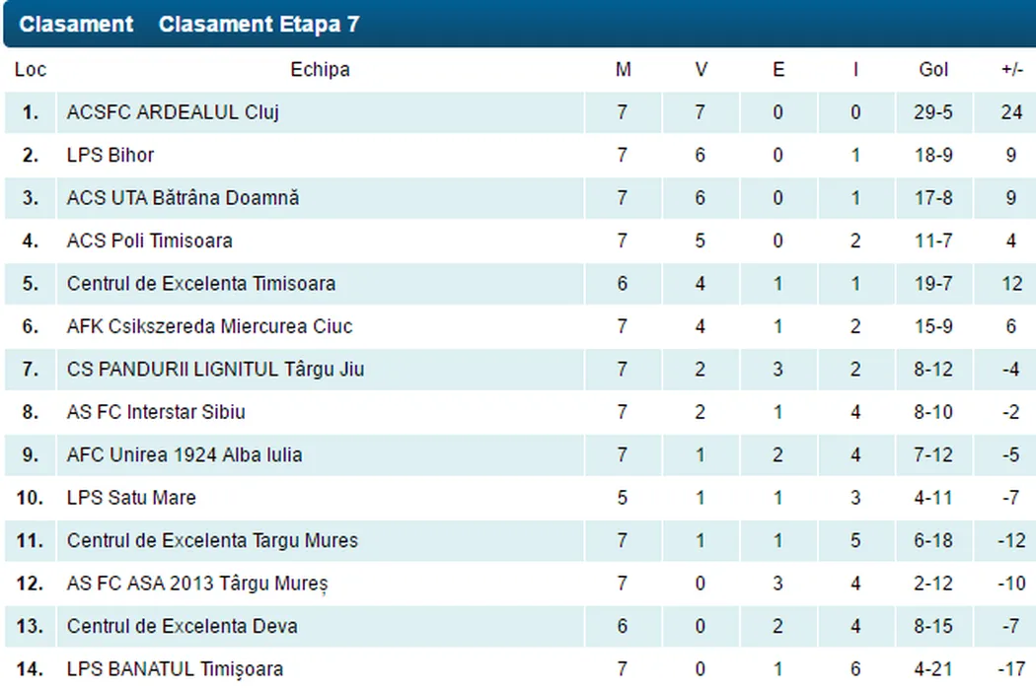Select Centrul de Excelenta Targu Mures
1036x690 pixels.
(x=212, y=540)
